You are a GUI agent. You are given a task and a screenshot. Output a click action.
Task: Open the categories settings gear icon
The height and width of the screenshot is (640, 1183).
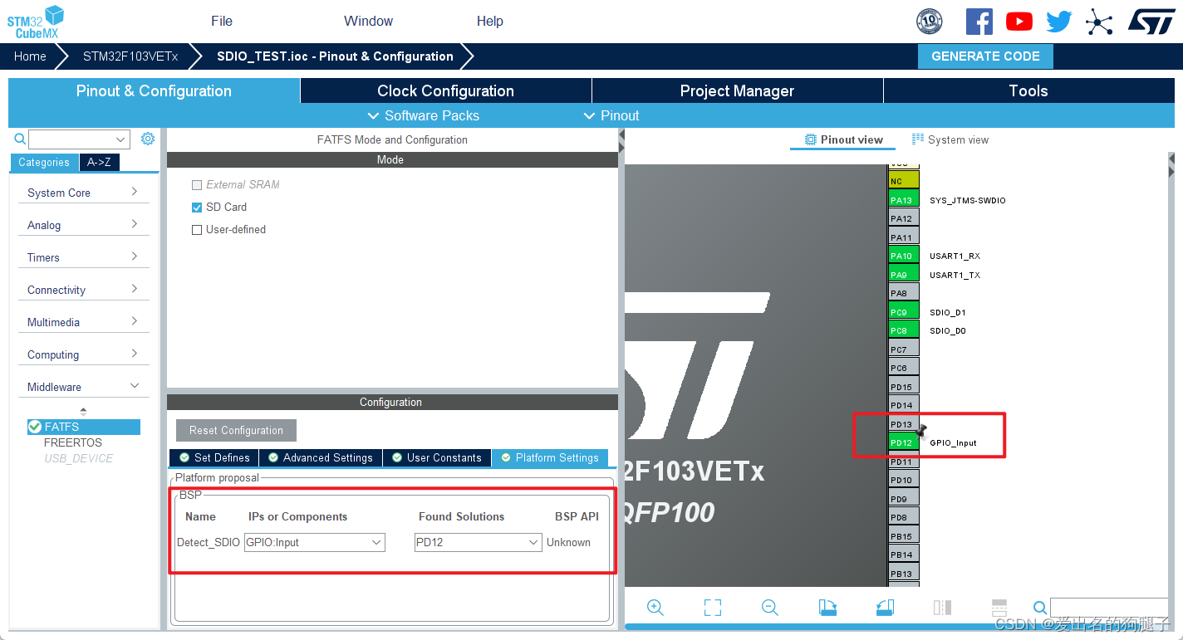click(148, 139)
